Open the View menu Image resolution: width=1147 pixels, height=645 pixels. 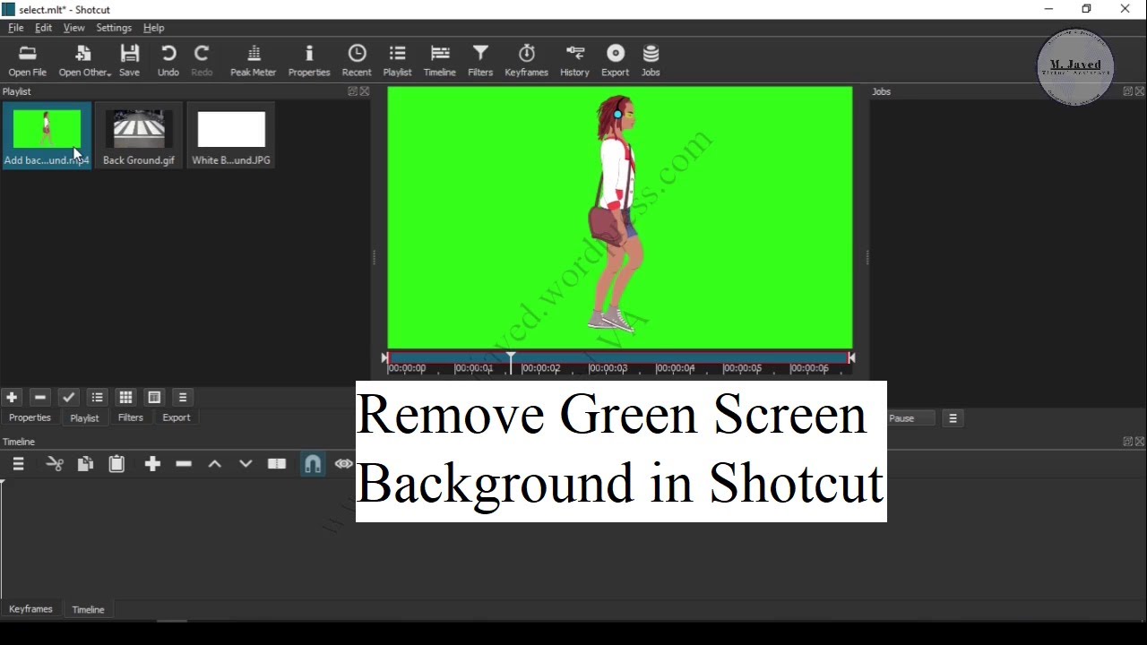(x=74, y=28)
